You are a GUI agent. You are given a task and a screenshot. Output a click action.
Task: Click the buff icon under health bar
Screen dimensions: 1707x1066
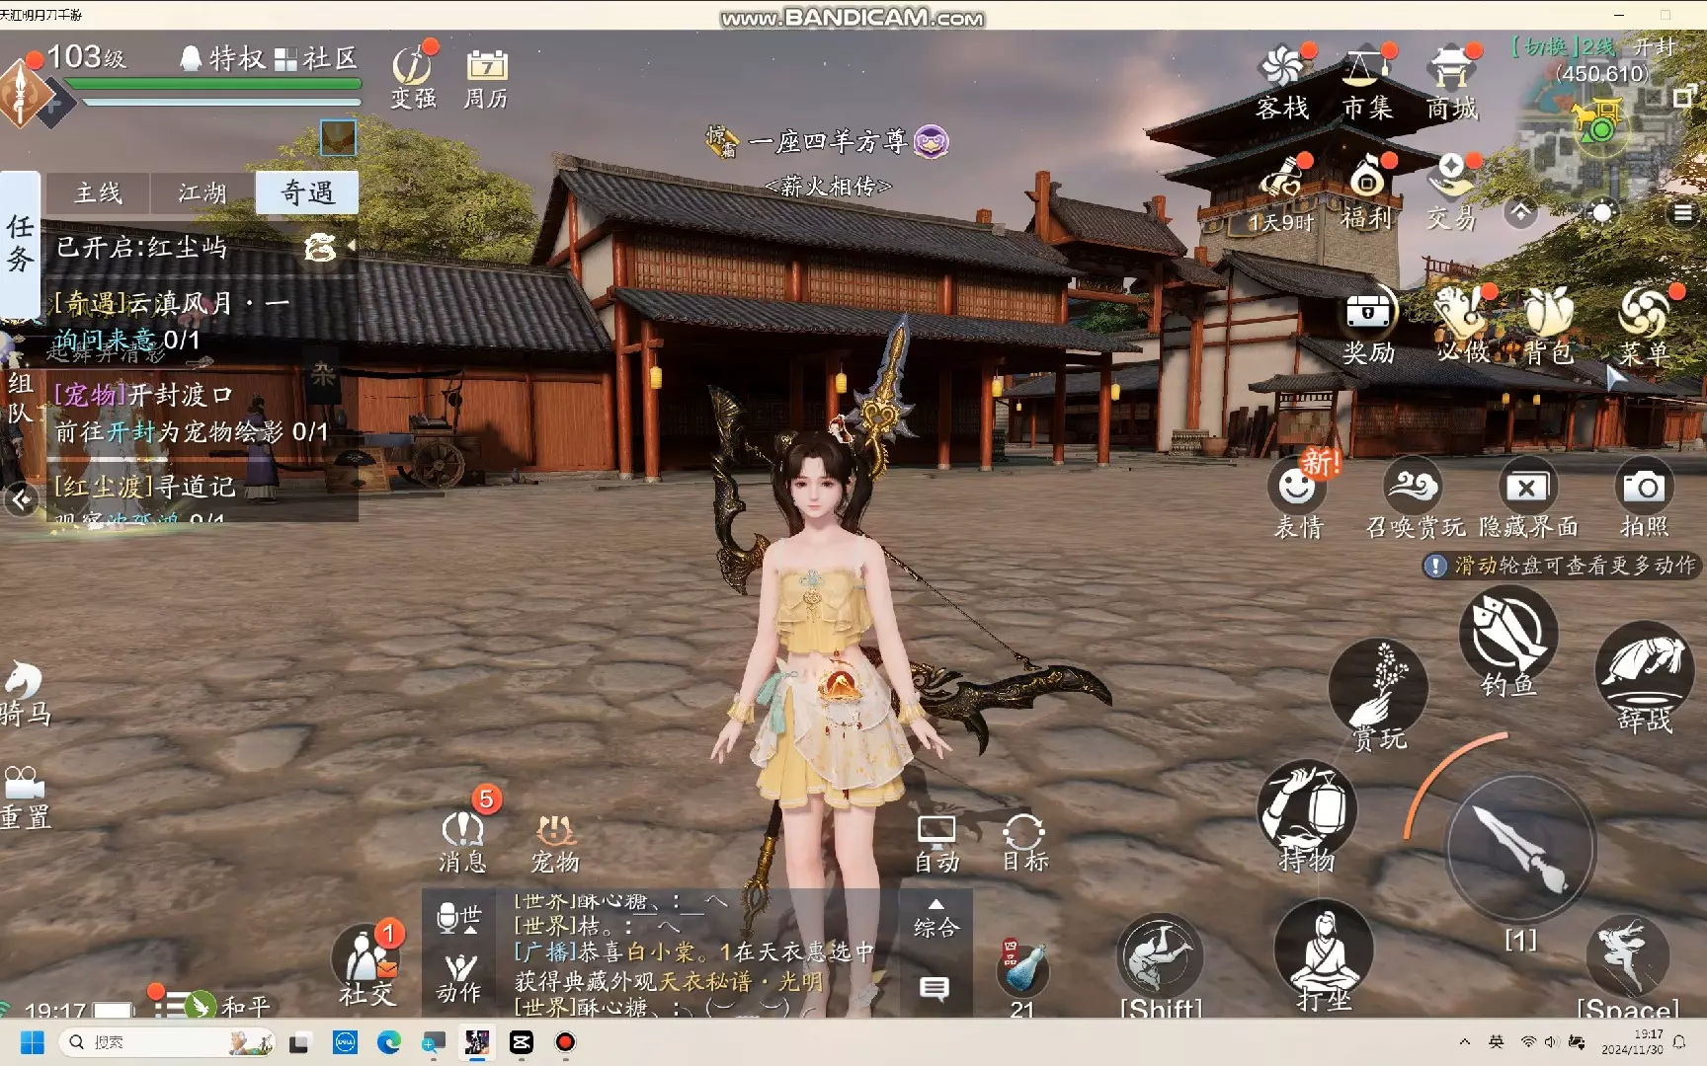tap(338, 137)
